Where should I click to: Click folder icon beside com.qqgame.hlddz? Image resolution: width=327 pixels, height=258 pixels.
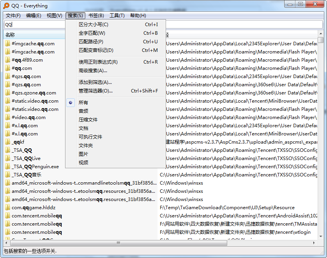point(7,207)
